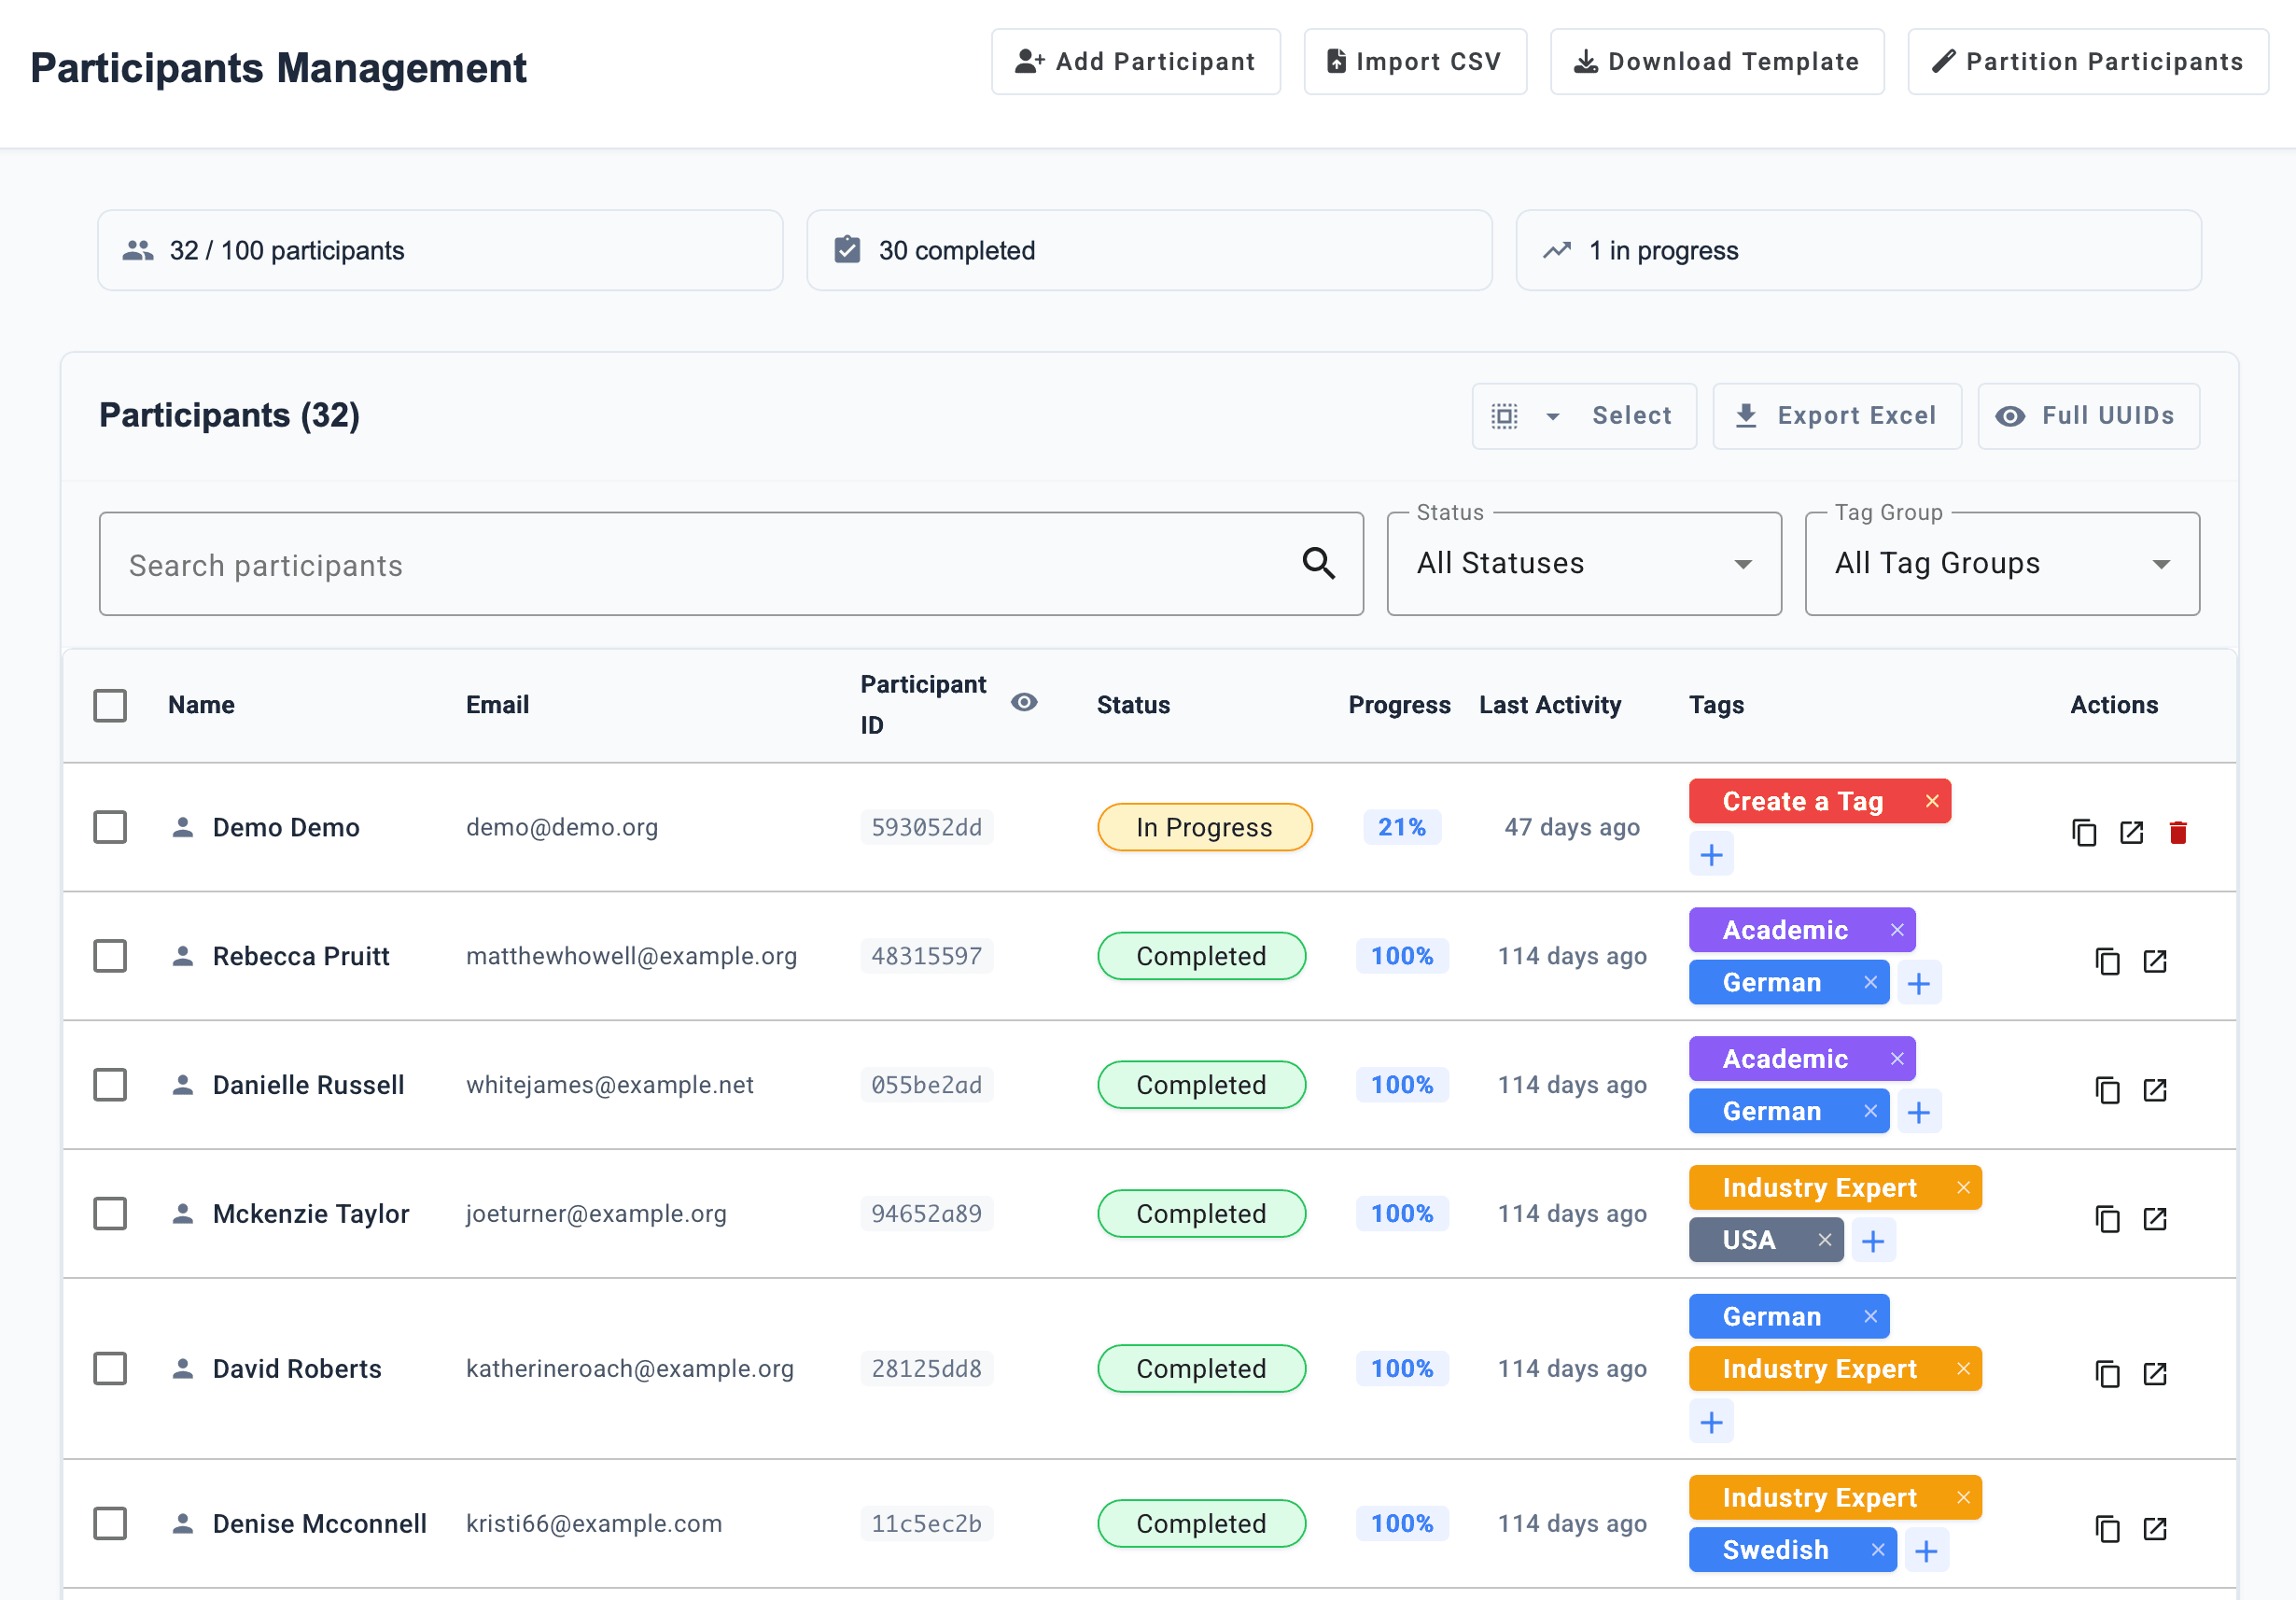Check the Mckenzie Taylor row checkbox

click(110, 1214)
